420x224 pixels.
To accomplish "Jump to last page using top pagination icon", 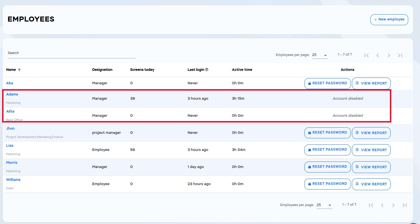I will [400, 55].
